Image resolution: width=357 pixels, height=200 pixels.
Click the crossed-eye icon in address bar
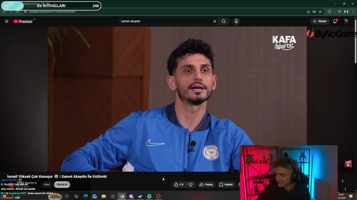click(314, 12)
